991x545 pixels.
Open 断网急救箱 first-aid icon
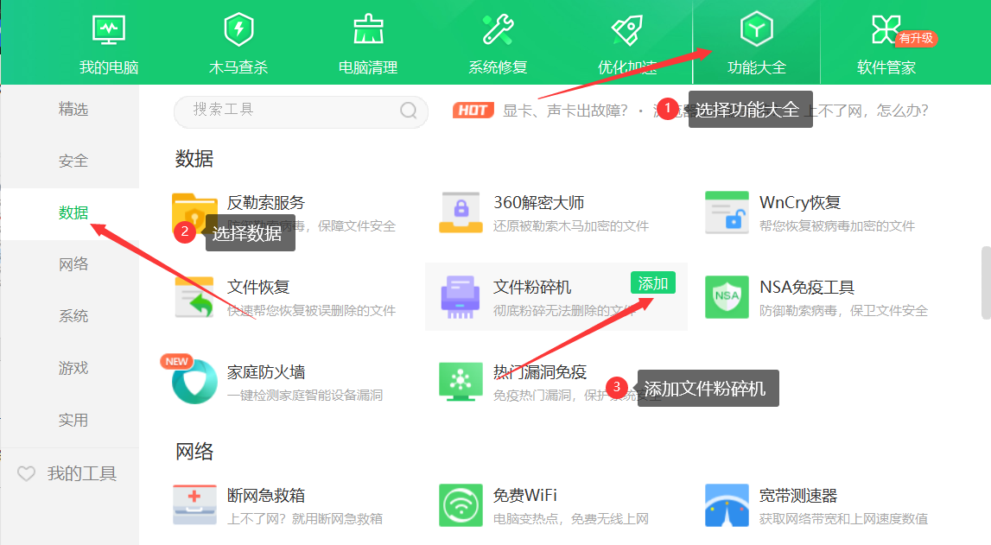tap(194, 505)
